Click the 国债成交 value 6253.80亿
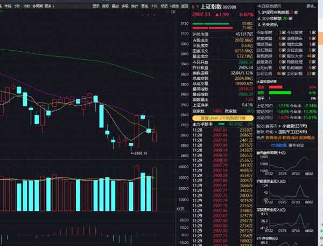The image size is (323, 246). click(244, 51)
